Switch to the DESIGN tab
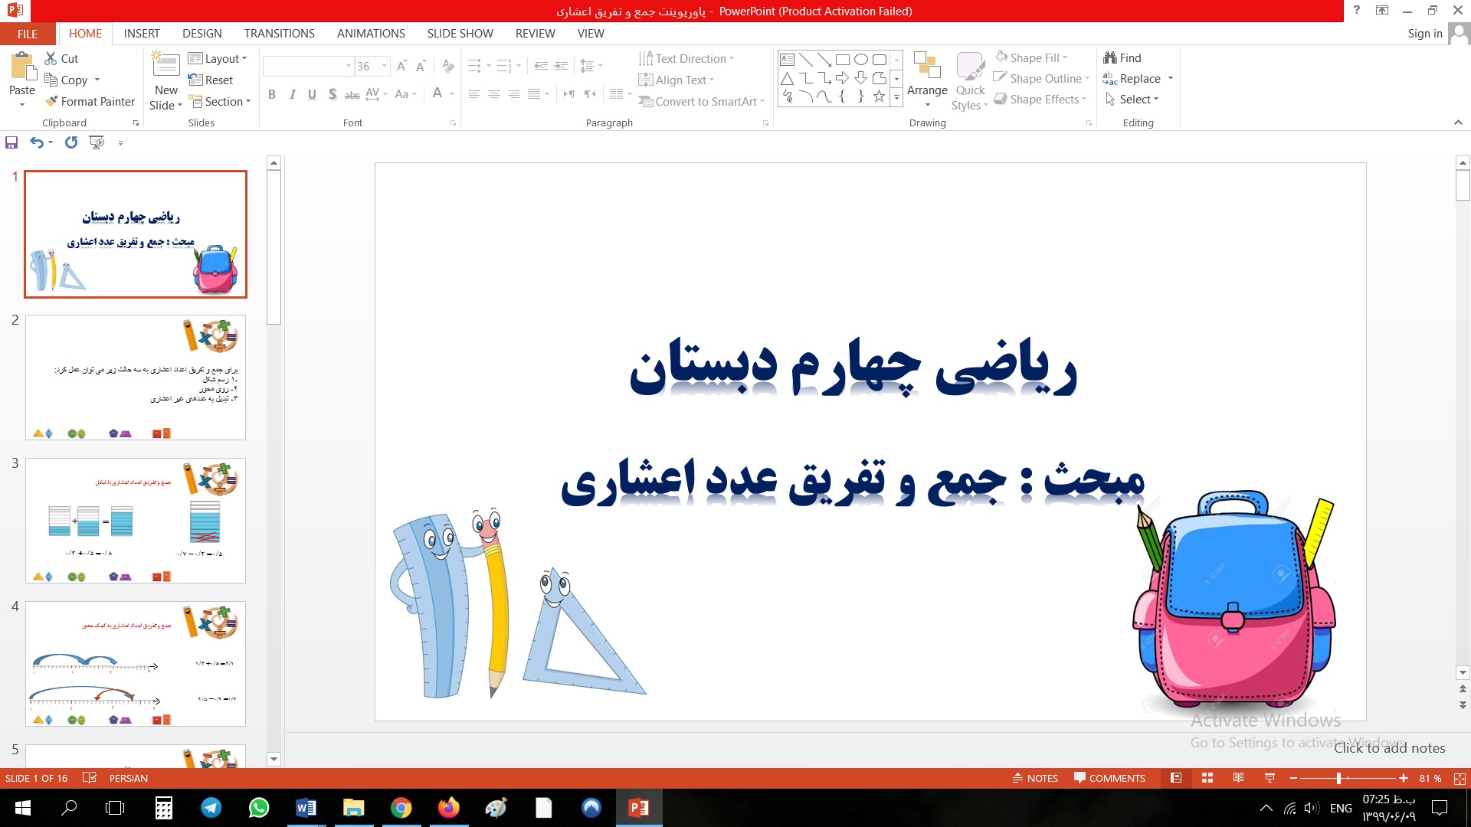 tap(201, 33)
